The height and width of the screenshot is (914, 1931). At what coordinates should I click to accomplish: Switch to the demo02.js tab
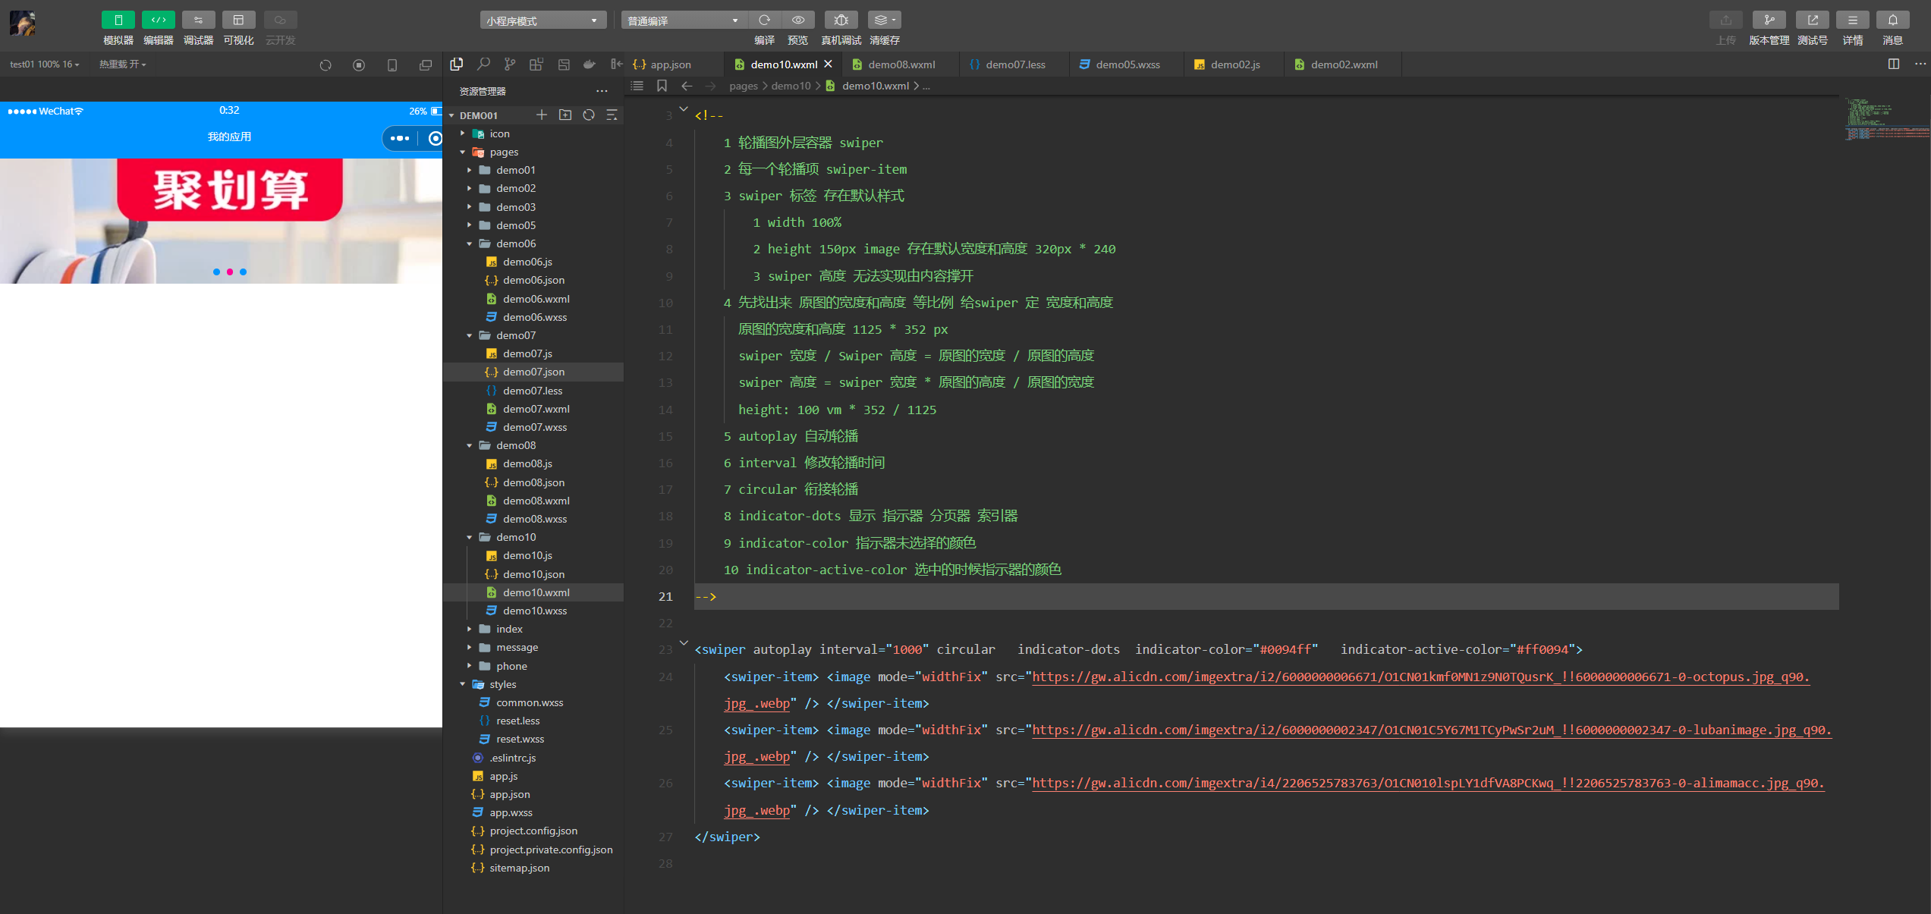click(1235, 64)
